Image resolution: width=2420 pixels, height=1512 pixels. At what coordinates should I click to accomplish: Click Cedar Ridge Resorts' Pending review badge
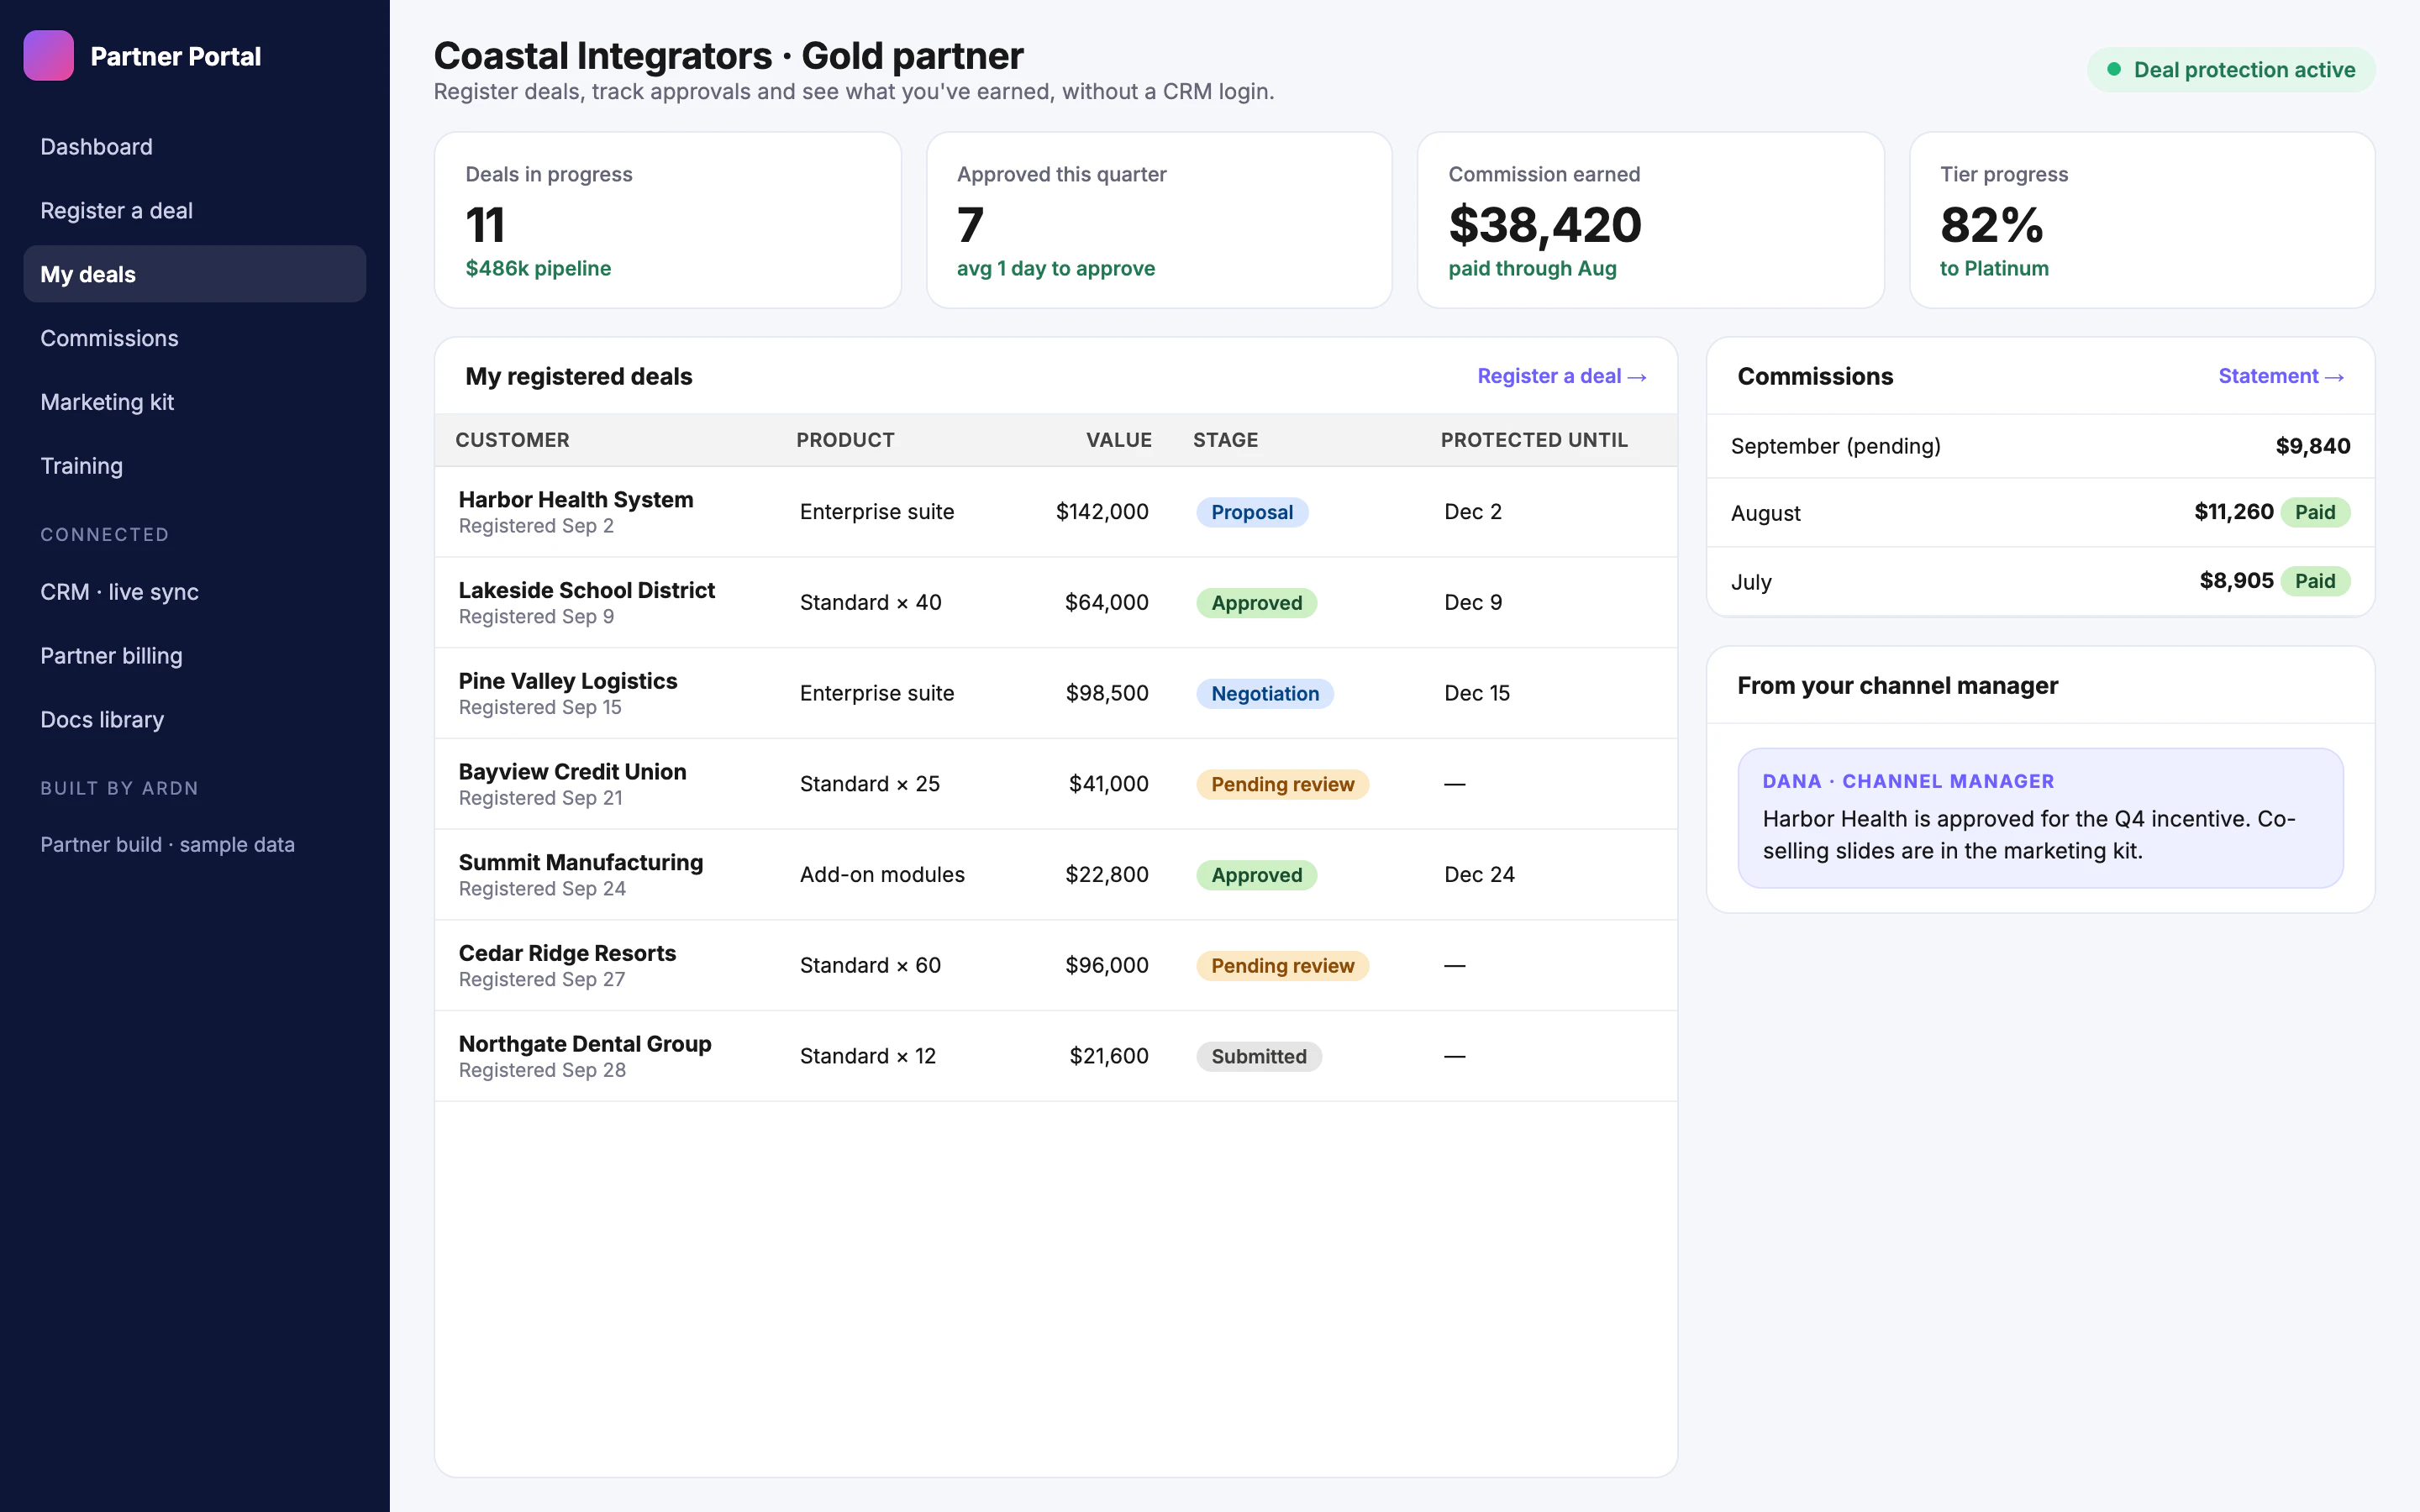click(x=1282, y=966)
